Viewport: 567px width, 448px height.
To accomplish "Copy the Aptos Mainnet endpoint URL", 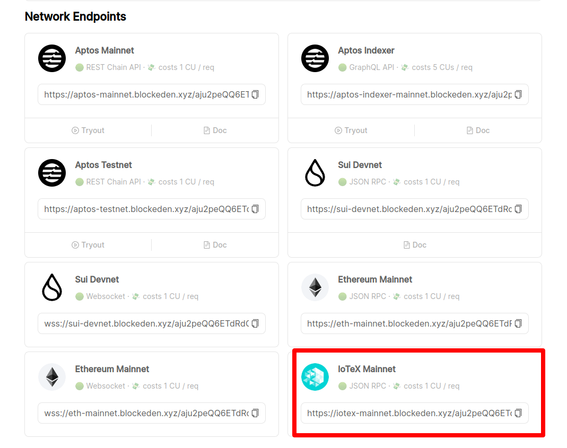I will pos(255,94).
